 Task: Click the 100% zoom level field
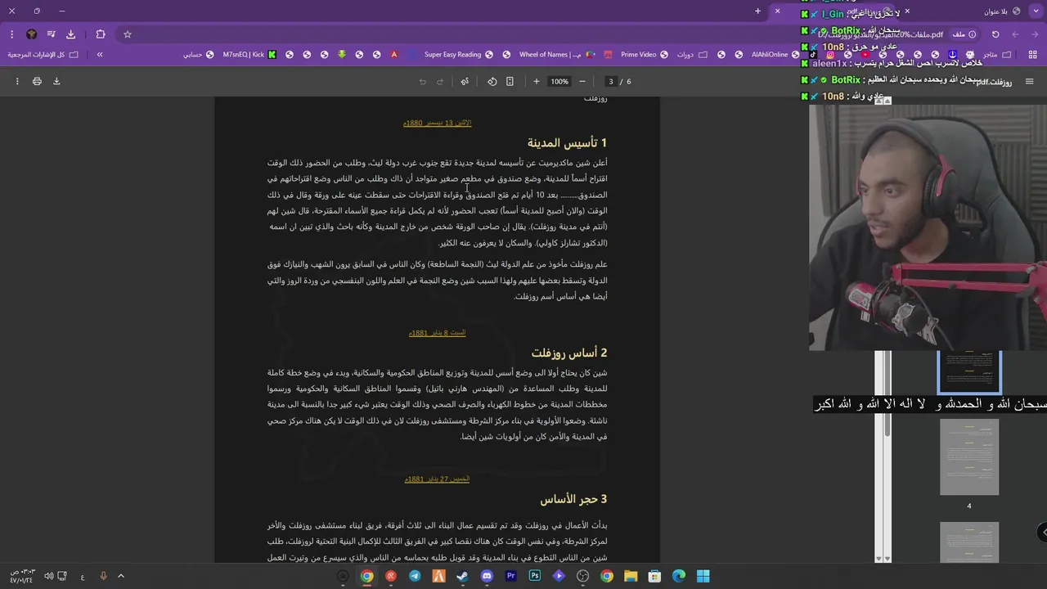click(559, 81)
